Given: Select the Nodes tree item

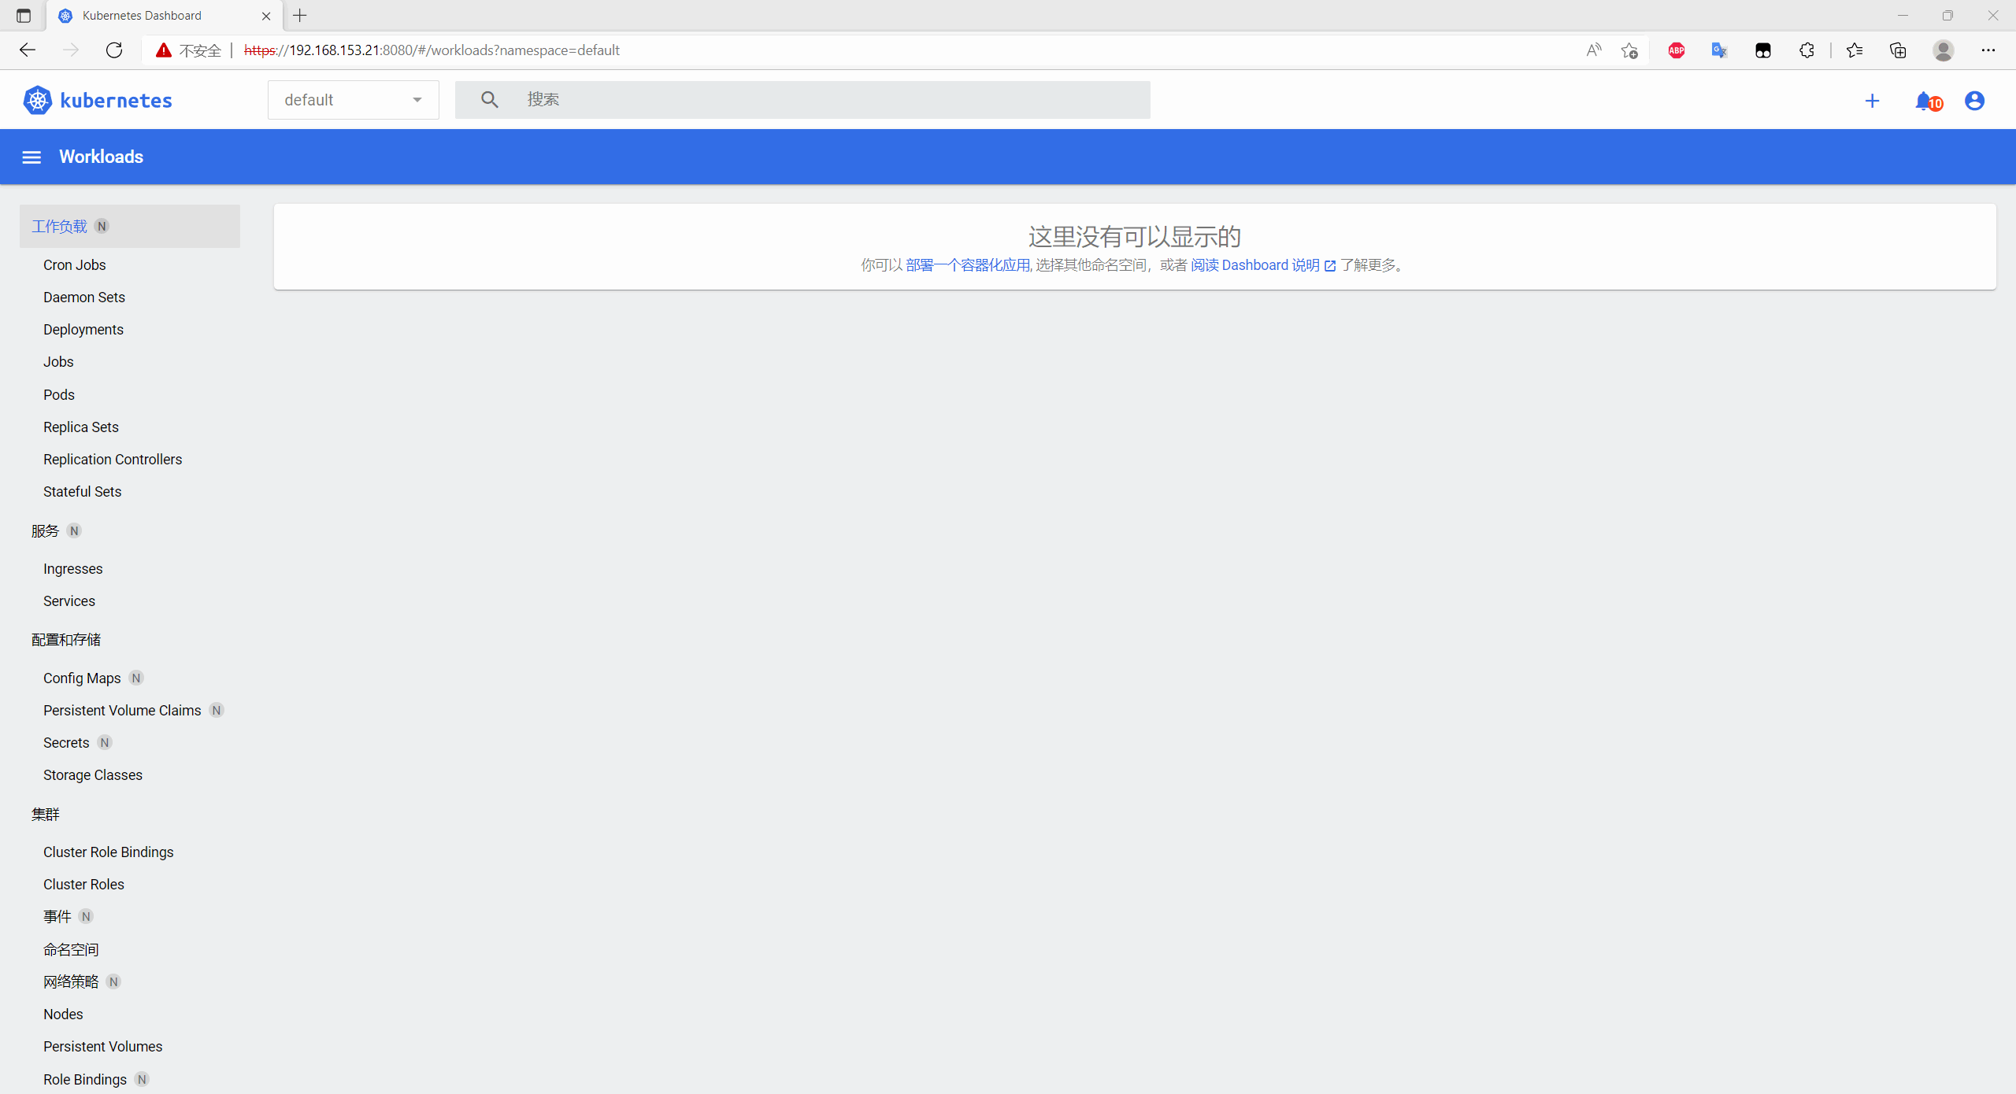Looking at the screenshot, I should [62, 1013].
